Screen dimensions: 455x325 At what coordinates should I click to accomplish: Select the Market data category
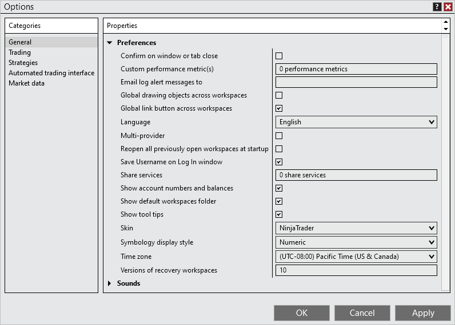[51, 83]
